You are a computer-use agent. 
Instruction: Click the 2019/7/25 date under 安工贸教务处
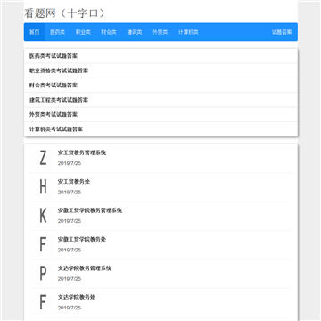tap(70, 193)
